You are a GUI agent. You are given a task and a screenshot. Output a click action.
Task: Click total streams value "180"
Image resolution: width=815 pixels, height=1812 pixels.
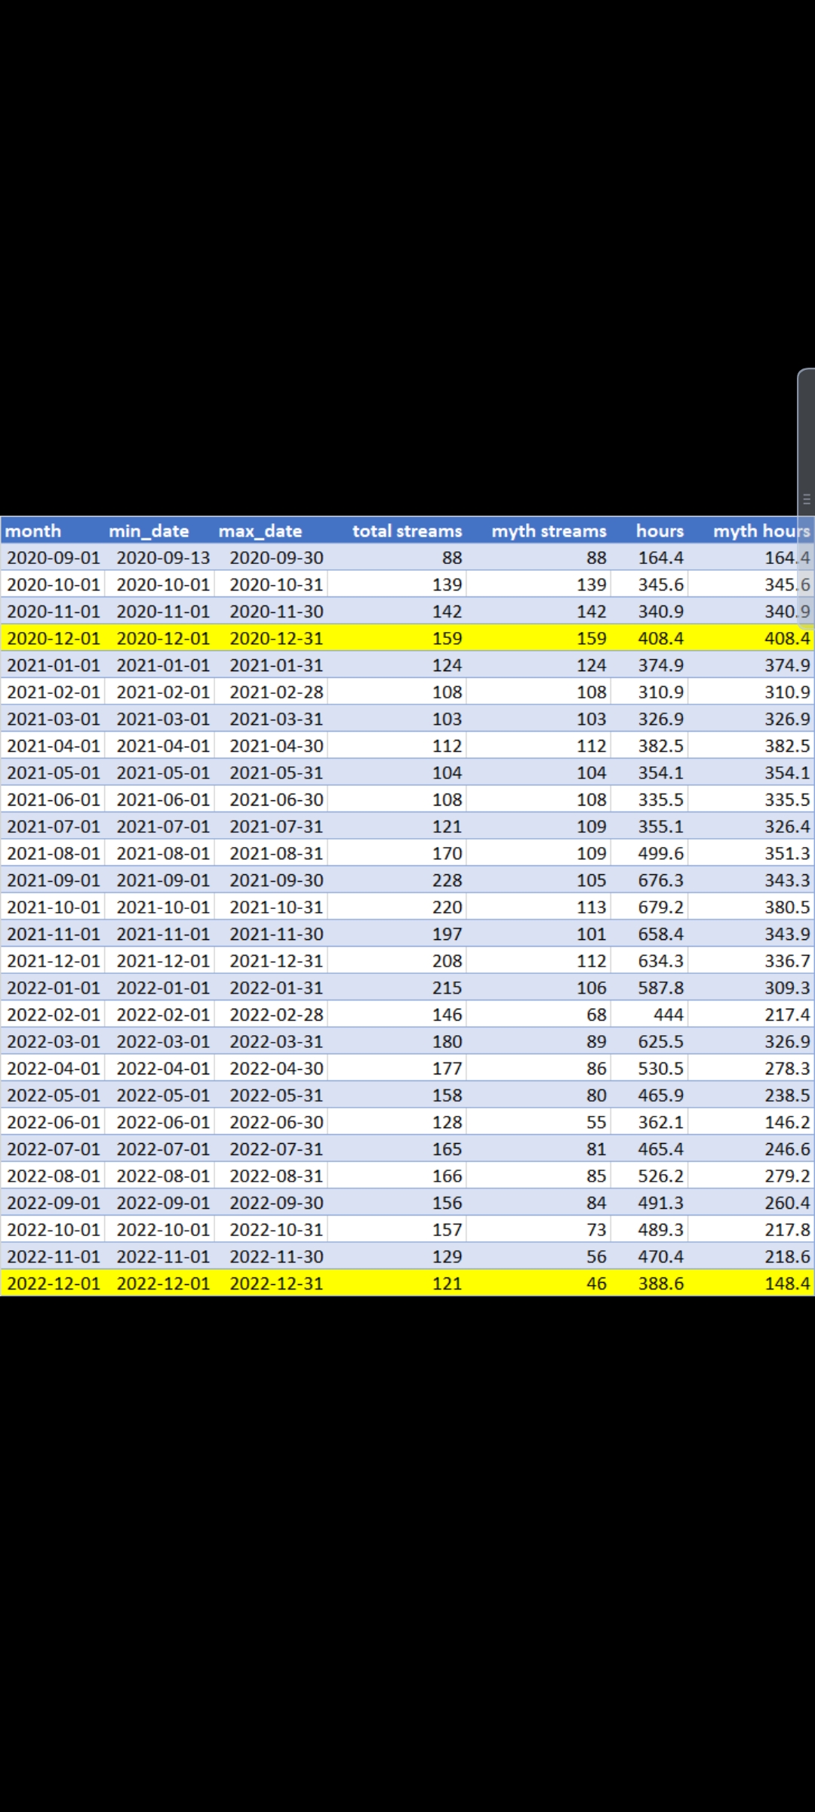click(x=447, y=1042)
